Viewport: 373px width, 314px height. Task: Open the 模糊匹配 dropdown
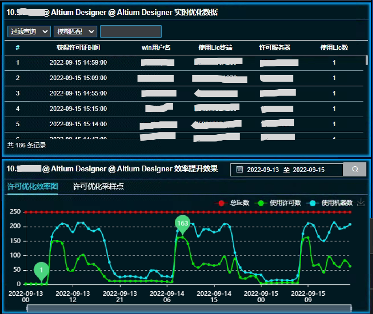(x=75, y=31)
